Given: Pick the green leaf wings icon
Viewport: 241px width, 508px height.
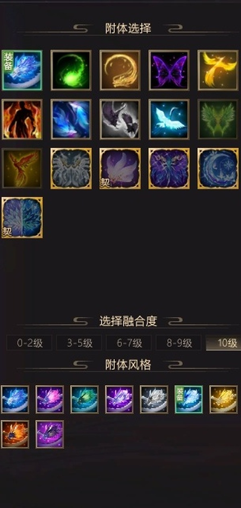Looking at the screenshot, I should point(218,119).
